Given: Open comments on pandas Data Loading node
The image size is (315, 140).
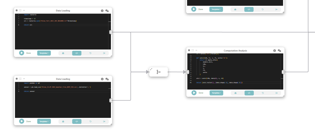Looking at the screenshot, I should coord(107,79).
